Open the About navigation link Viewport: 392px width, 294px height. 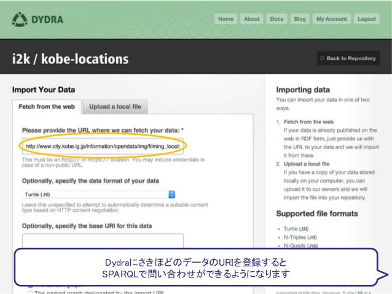[252, 19]
